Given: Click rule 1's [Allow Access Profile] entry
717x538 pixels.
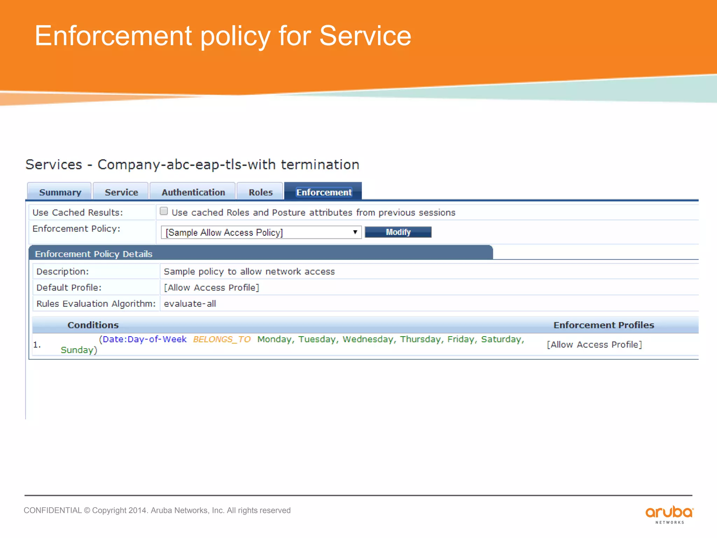Looking at the screenshot, I should 594,345.
